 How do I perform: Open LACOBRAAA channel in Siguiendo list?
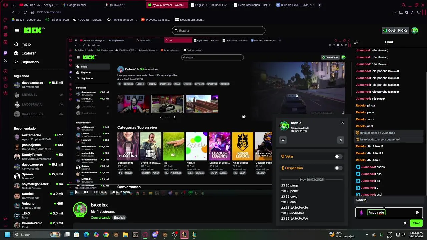click(38, 104)
